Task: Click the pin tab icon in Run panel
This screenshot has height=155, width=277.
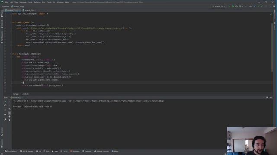Action: click(x=5, y=120)
